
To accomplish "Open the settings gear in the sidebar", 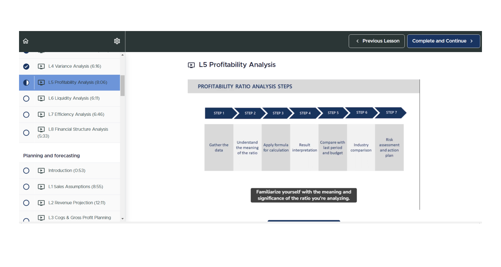I will pos(117,41).
